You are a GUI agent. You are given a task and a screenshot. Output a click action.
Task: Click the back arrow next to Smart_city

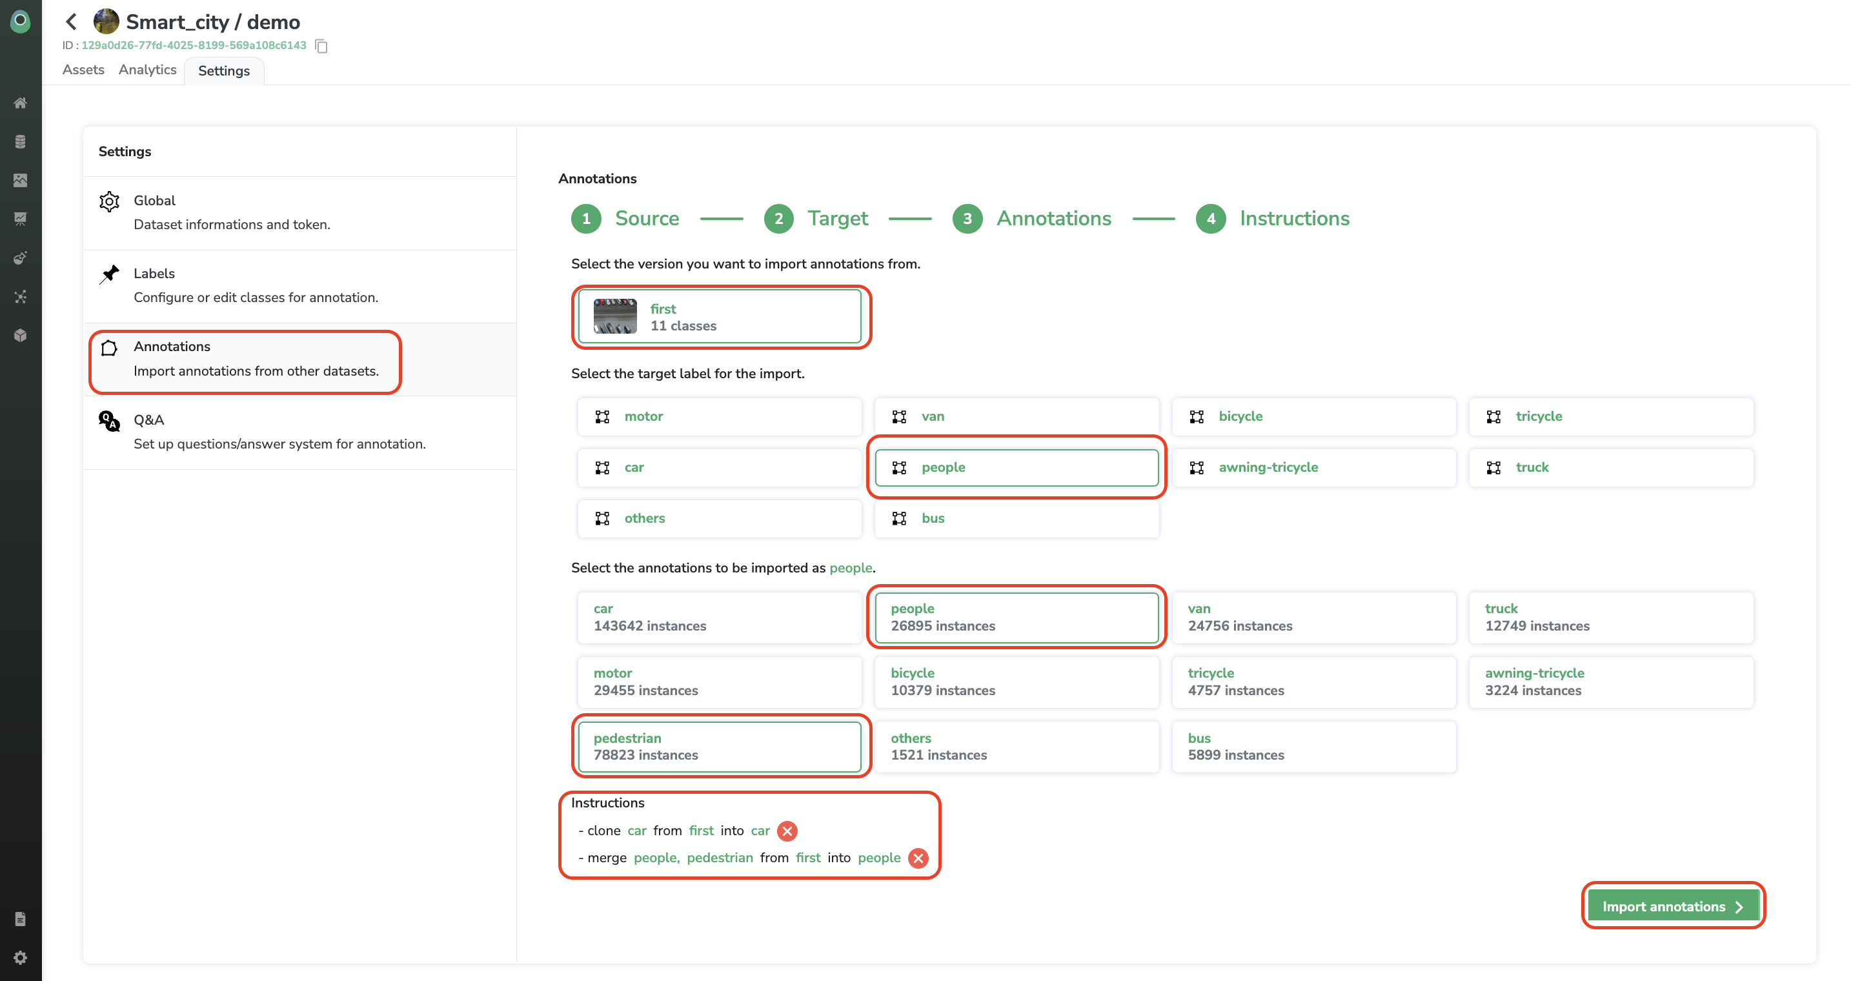pyautogui.click(x=71, y=21)
